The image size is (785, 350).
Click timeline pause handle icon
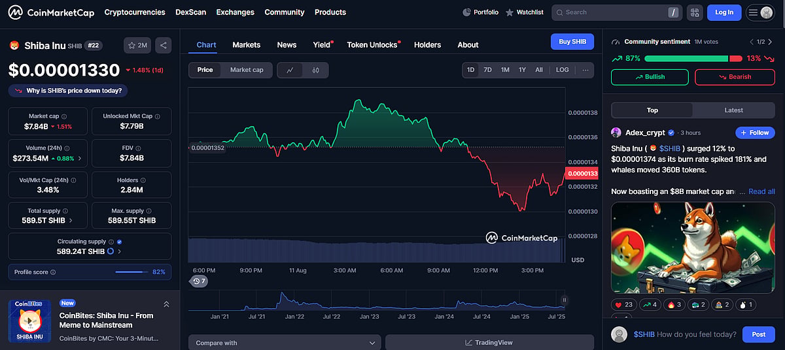[x=564, y=300]
